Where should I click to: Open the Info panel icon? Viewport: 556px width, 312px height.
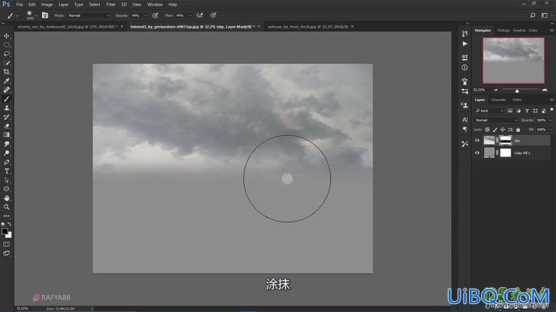(x=465, y=67)
